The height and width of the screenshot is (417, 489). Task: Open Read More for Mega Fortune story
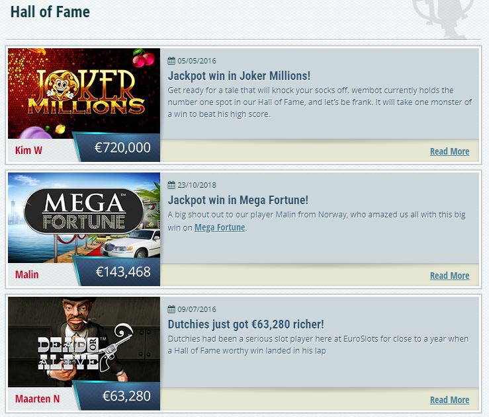coord(449,276)
